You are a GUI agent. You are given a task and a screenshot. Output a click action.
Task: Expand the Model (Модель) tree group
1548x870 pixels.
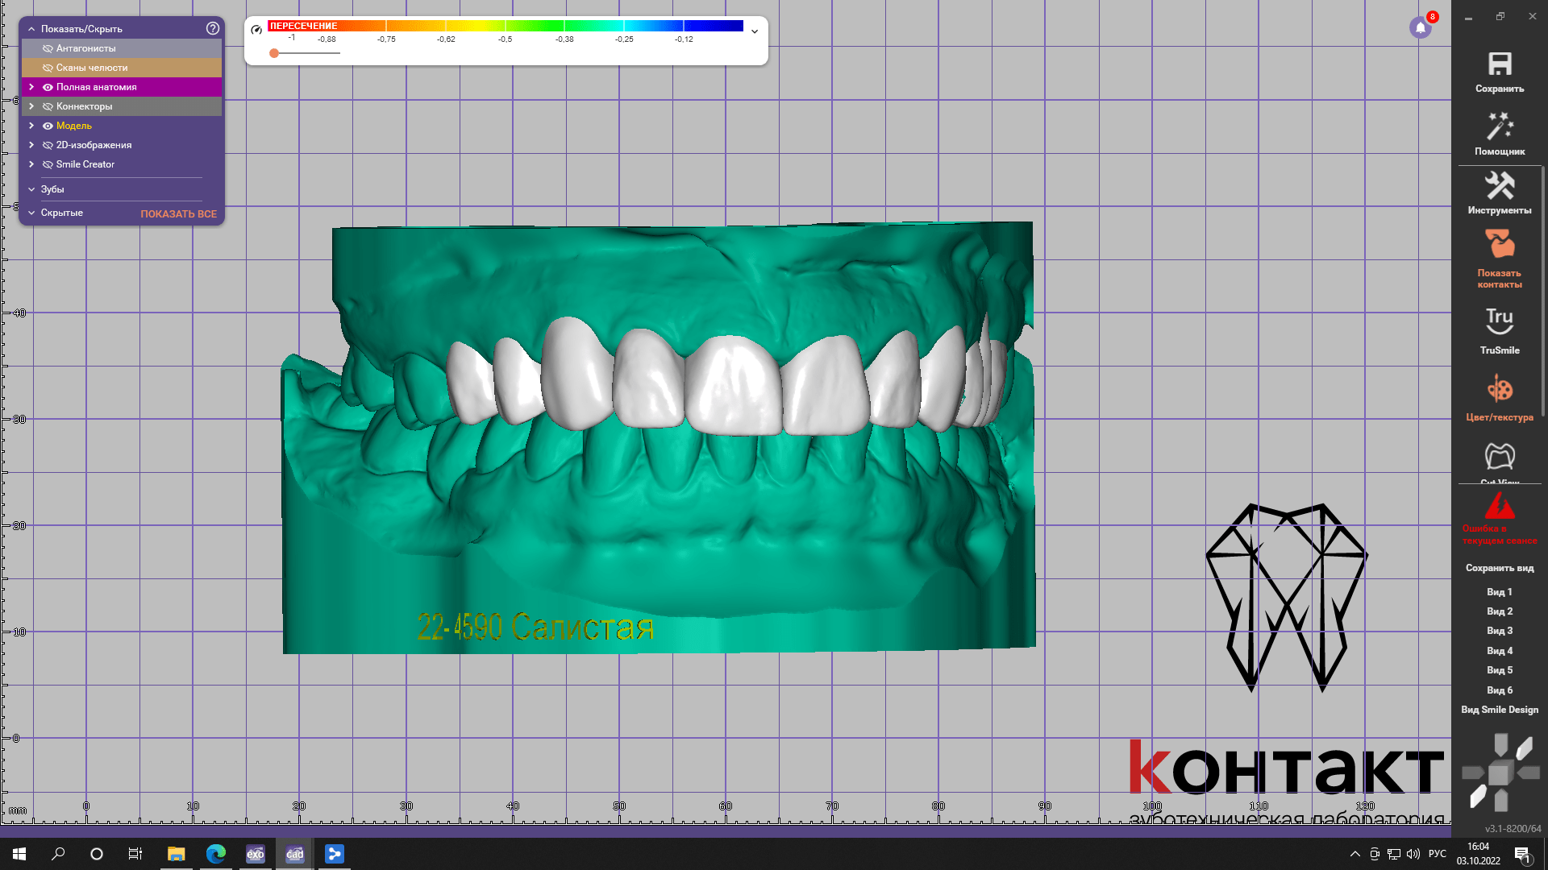pos(31,126)
